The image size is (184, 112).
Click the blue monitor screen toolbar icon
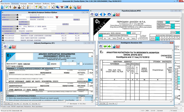tap(66, 7)
